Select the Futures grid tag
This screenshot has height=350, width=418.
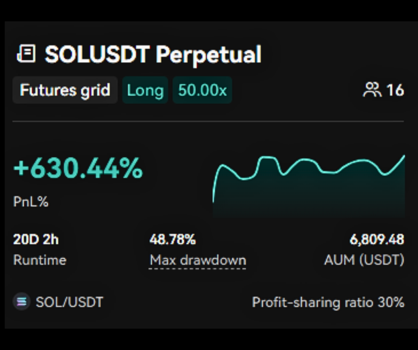tap(65, 90)
